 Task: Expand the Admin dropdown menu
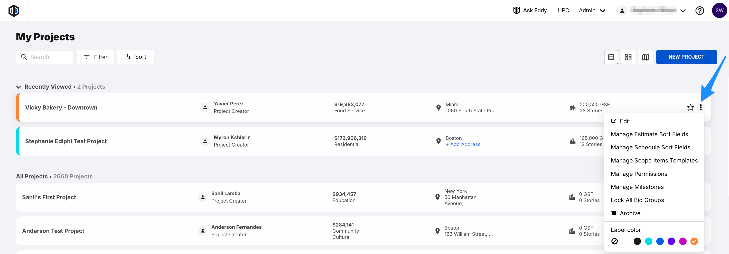coord(592,11)
